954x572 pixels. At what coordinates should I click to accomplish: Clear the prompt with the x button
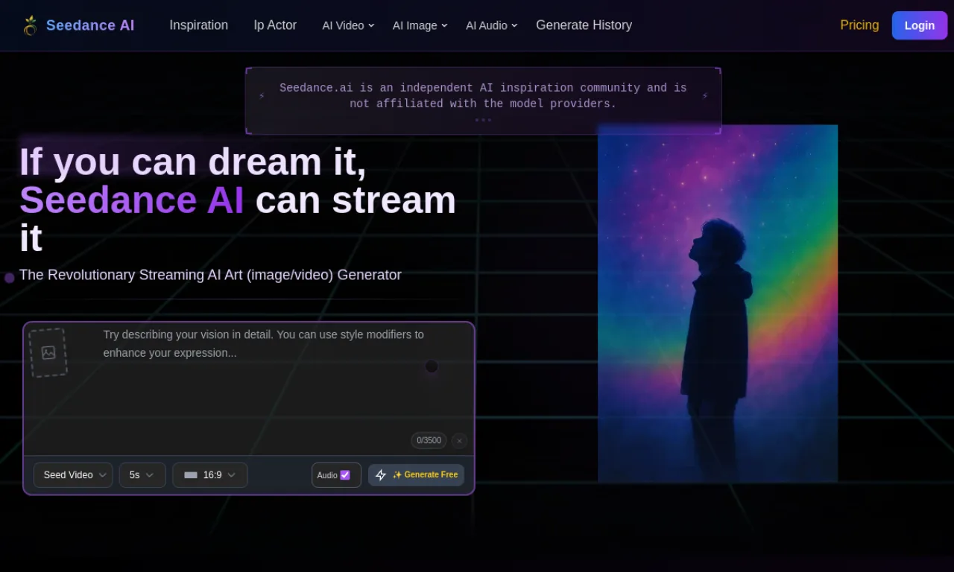coord(459,441)
